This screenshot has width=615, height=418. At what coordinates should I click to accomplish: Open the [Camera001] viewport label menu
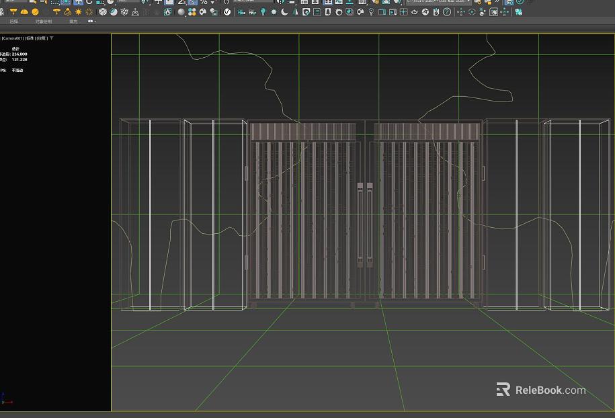(13, 38)
